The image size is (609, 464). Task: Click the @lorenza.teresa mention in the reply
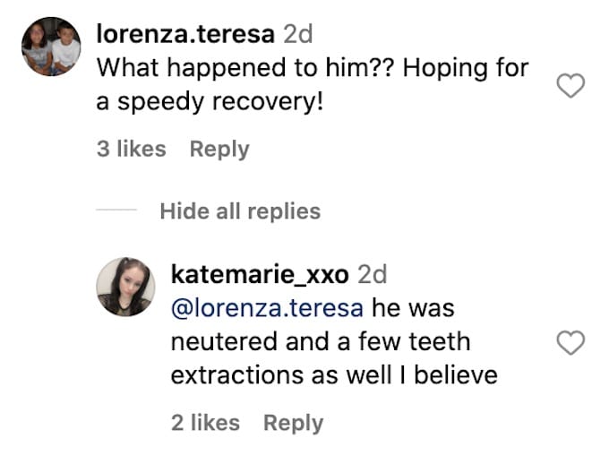click(x=267, y=308)
